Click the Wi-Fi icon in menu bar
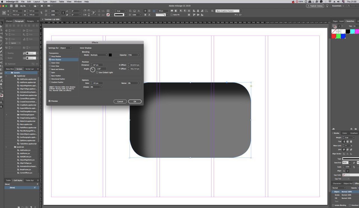Screen dimensions: 359x208 330,2
